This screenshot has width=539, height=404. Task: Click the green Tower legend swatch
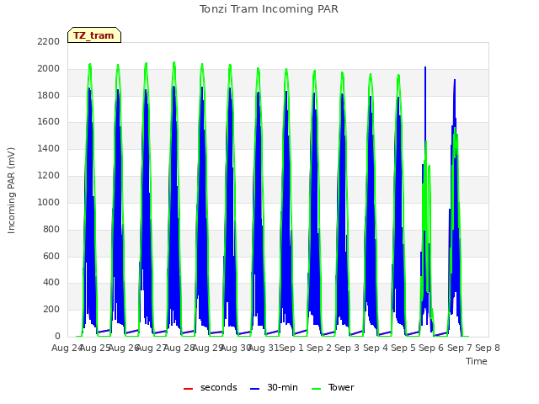(x=316, y=389)
